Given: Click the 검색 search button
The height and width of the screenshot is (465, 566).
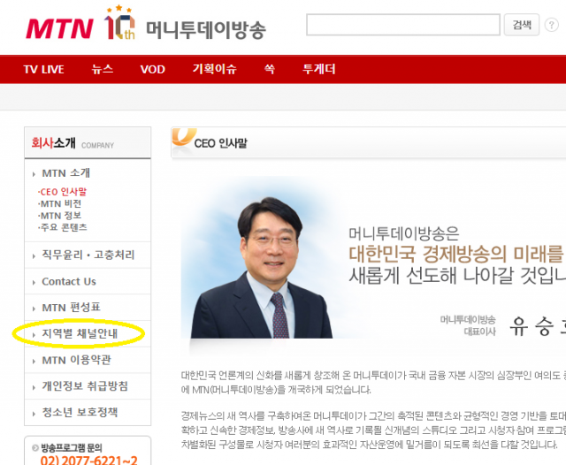Looking at the screenshot, I should point(522,25).
